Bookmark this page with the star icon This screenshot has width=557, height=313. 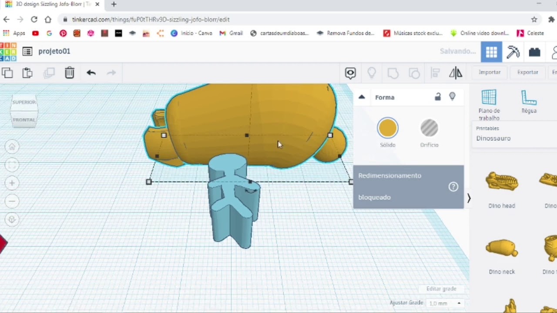tap(534, 20)
